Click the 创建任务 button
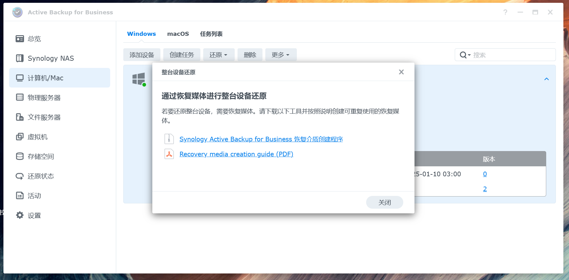The height and width of the screenshot is (280, 569). tap(182, 55)
